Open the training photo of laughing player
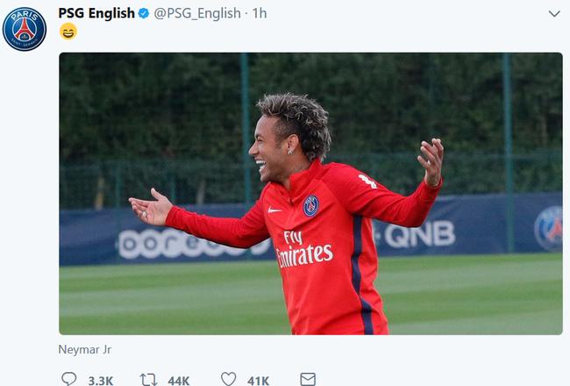 click(x=310, y=194)
